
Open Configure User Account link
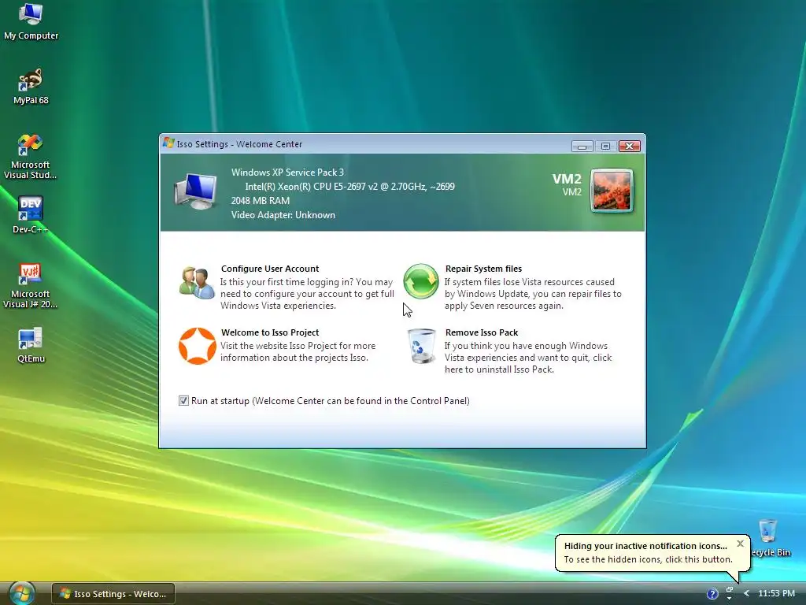click(270, 269)
